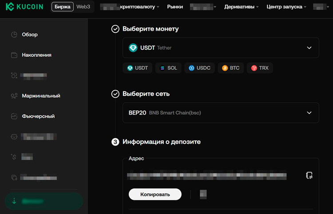Viewport: 333px width, 214px height.
Task: Switch to the Биржа tab
Action: click(63, 7)
